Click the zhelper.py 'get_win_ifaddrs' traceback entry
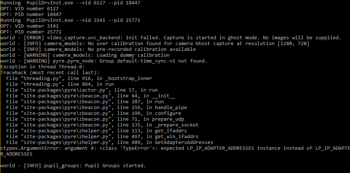350x173 pixels. click(x=102, y=136)
